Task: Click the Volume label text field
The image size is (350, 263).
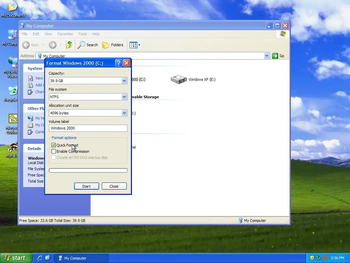Action: coord(88,128)
